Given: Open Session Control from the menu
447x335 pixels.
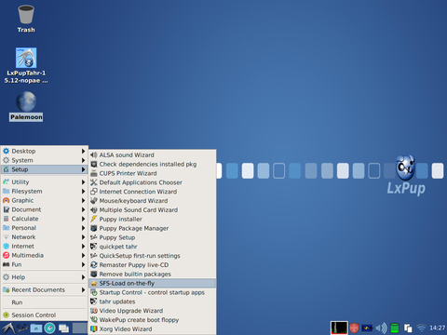Looking at the screenshot, I should pos(44,315).
